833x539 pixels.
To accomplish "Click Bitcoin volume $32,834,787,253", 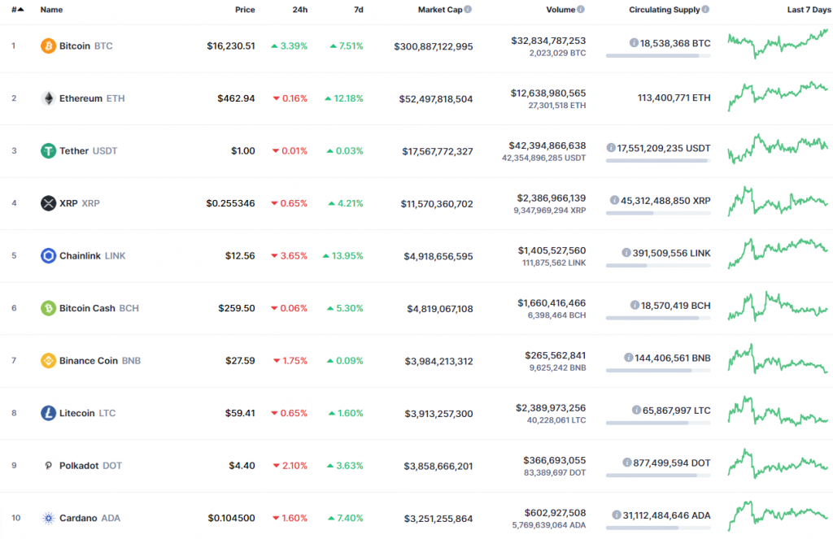I will [548, 41].
